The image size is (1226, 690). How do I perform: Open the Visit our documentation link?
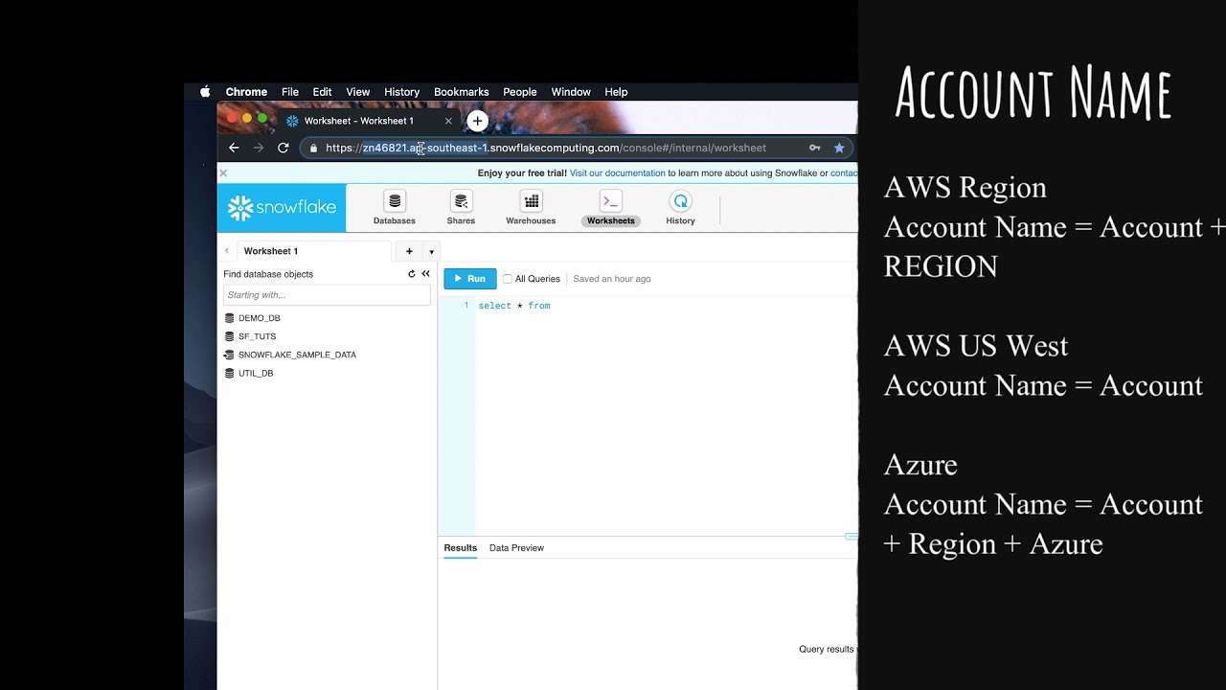click(618, 173)
